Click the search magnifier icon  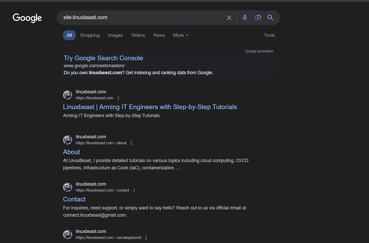pyautogui.click(x=270, y=18)
